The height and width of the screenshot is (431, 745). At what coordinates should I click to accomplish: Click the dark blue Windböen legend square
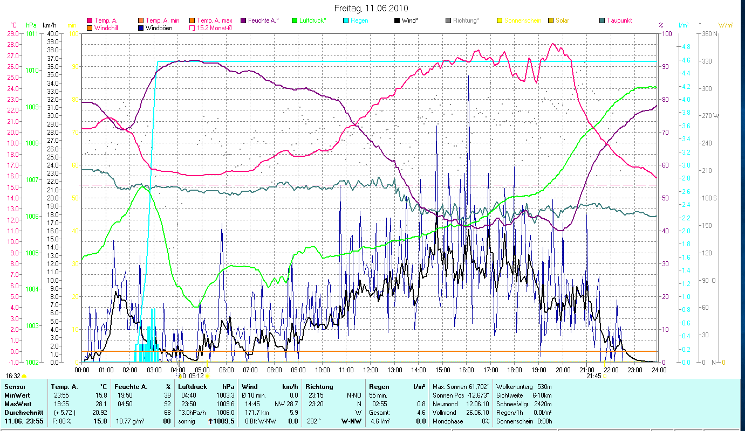click(141, 27)
